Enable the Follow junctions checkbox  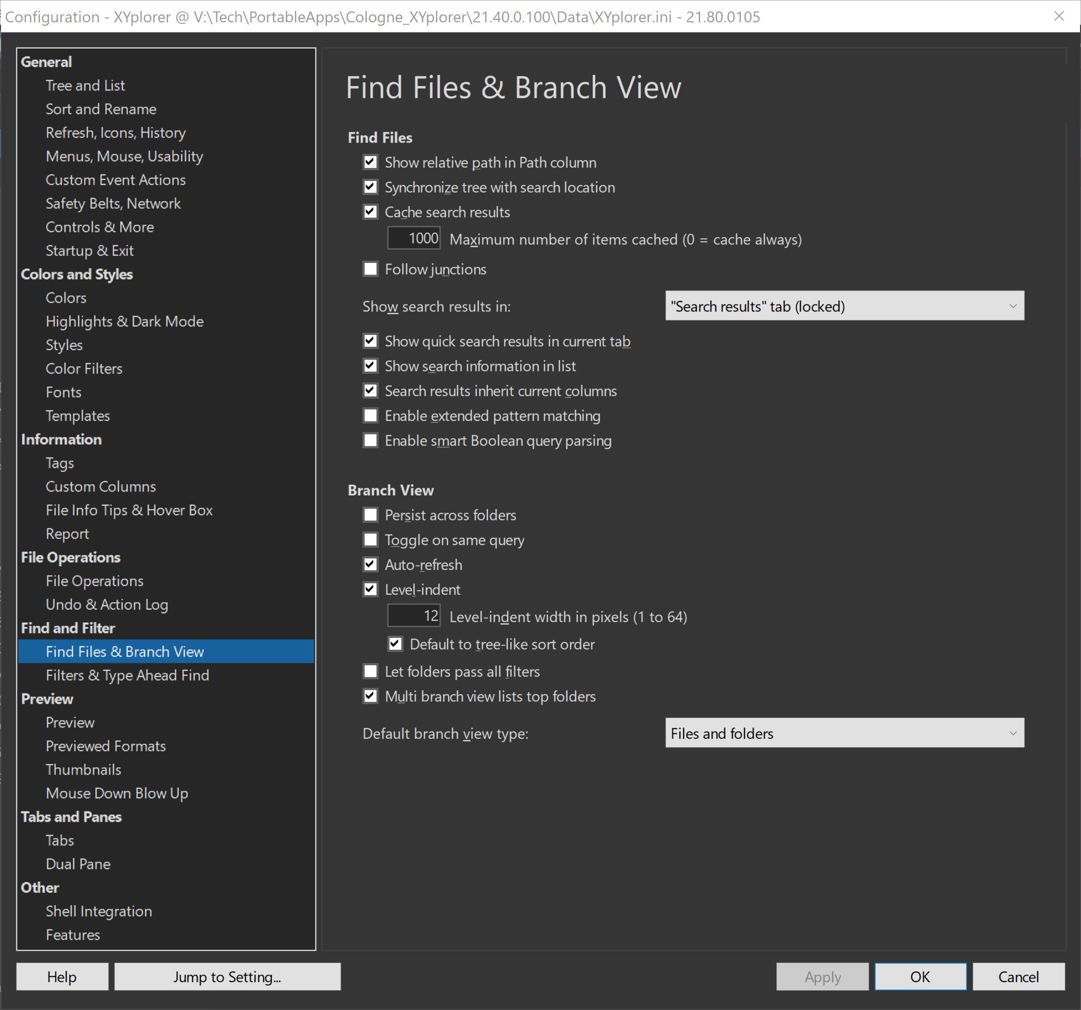(x=370, y=269)
